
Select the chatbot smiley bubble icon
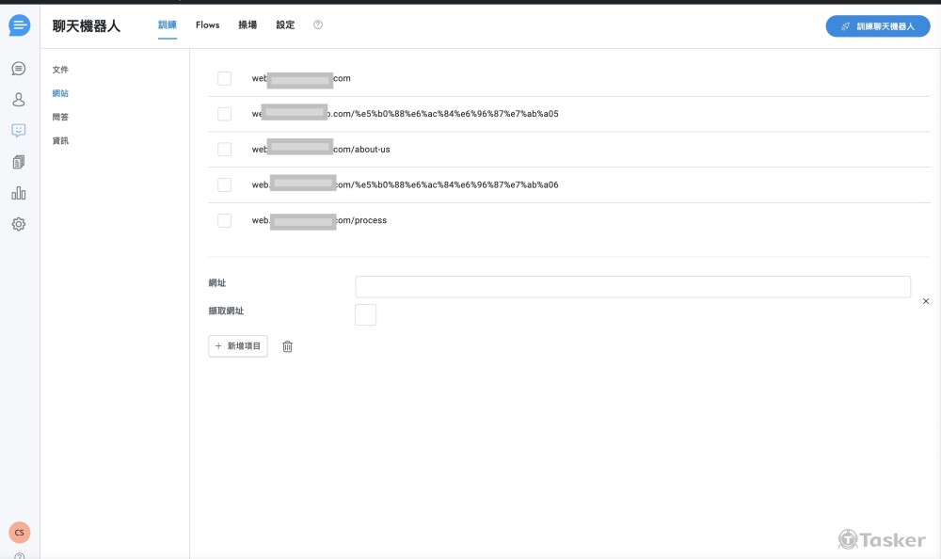[19, 130]
